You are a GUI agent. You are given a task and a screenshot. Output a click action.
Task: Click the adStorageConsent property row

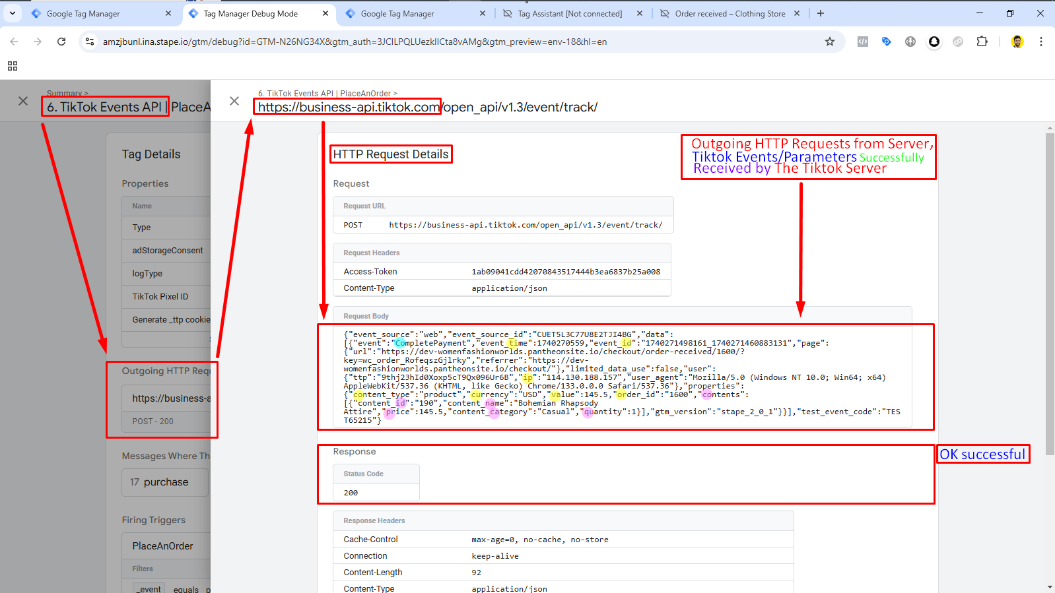pos(166,251)
